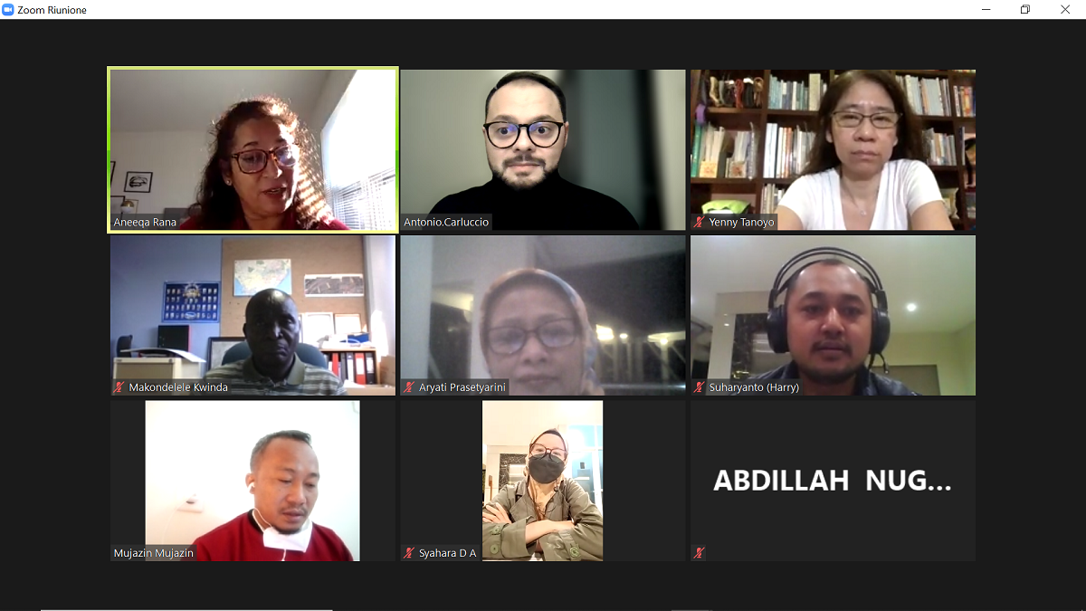Select Aneeqa Rana's highlighted video tile
The image size is (1086, 611).
click(x=253, y=149)
